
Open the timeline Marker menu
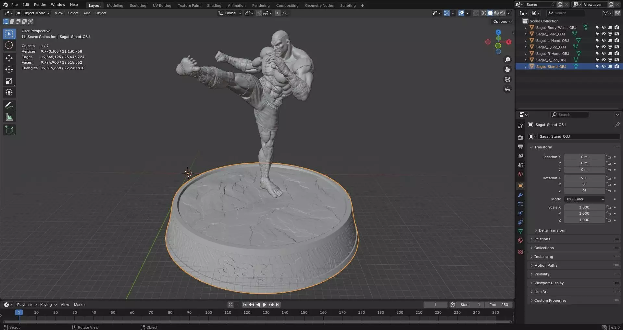click(80, 305)
